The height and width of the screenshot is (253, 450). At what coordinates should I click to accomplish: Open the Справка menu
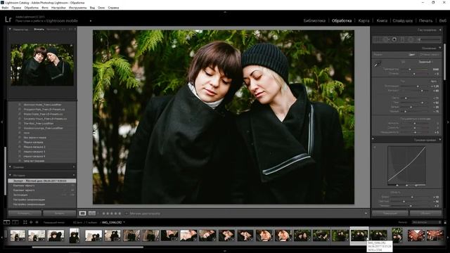[113, 8]
